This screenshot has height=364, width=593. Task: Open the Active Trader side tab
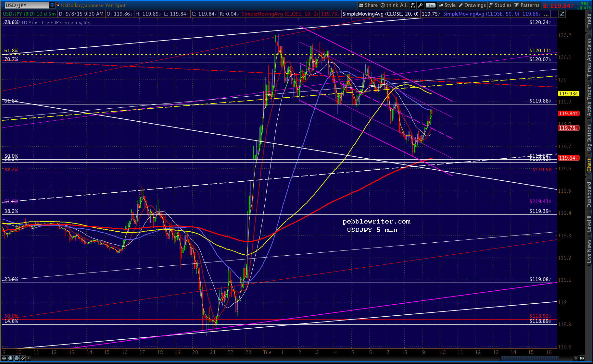coord(589,100)
